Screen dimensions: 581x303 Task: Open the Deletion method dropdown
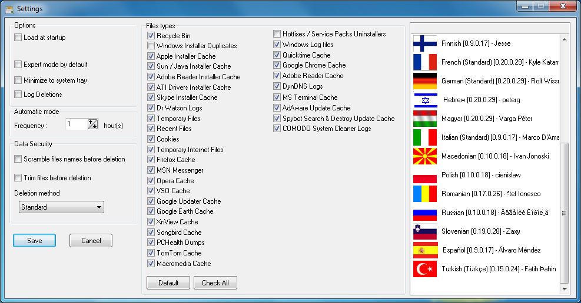pyautogui.click(x=61, y=207)
